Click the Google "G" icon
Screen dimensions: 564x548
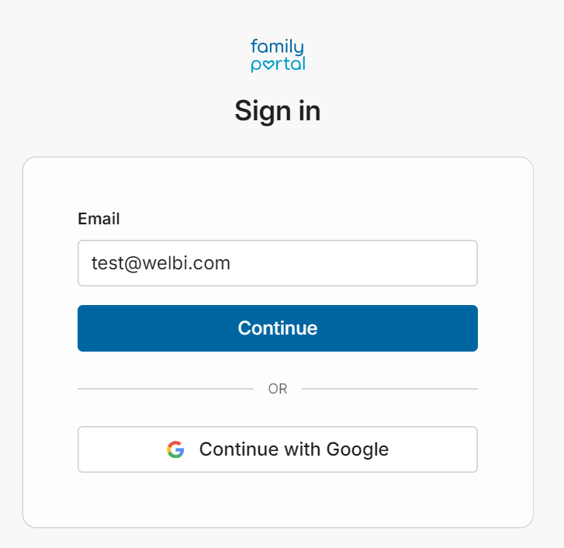pos(175,449)
